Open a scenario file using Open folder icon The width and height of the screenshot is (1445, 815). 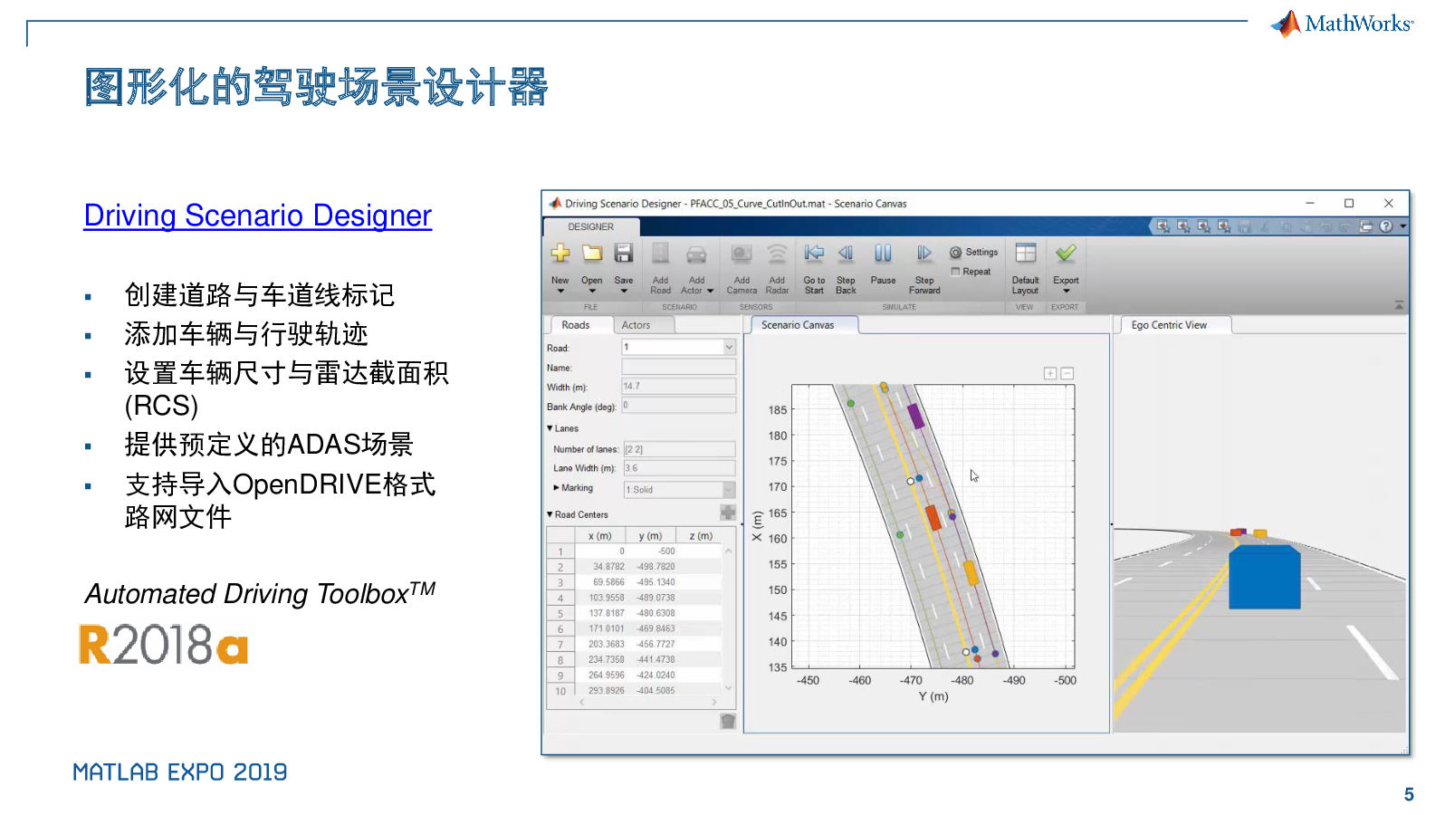tap(592, 254)
